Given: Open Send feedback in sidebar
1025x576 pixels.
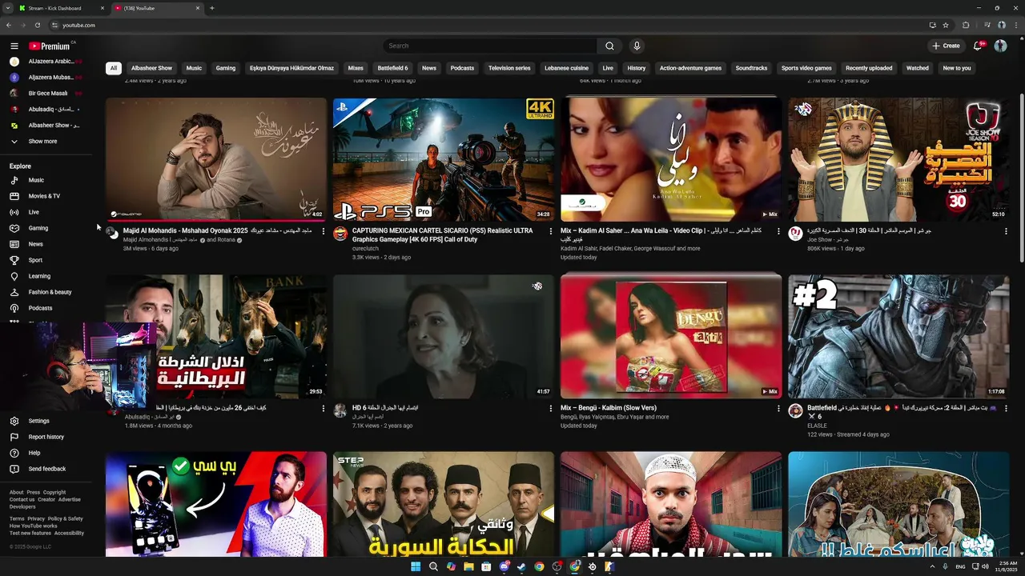Looking at the screenshot, I should [46, 469].
